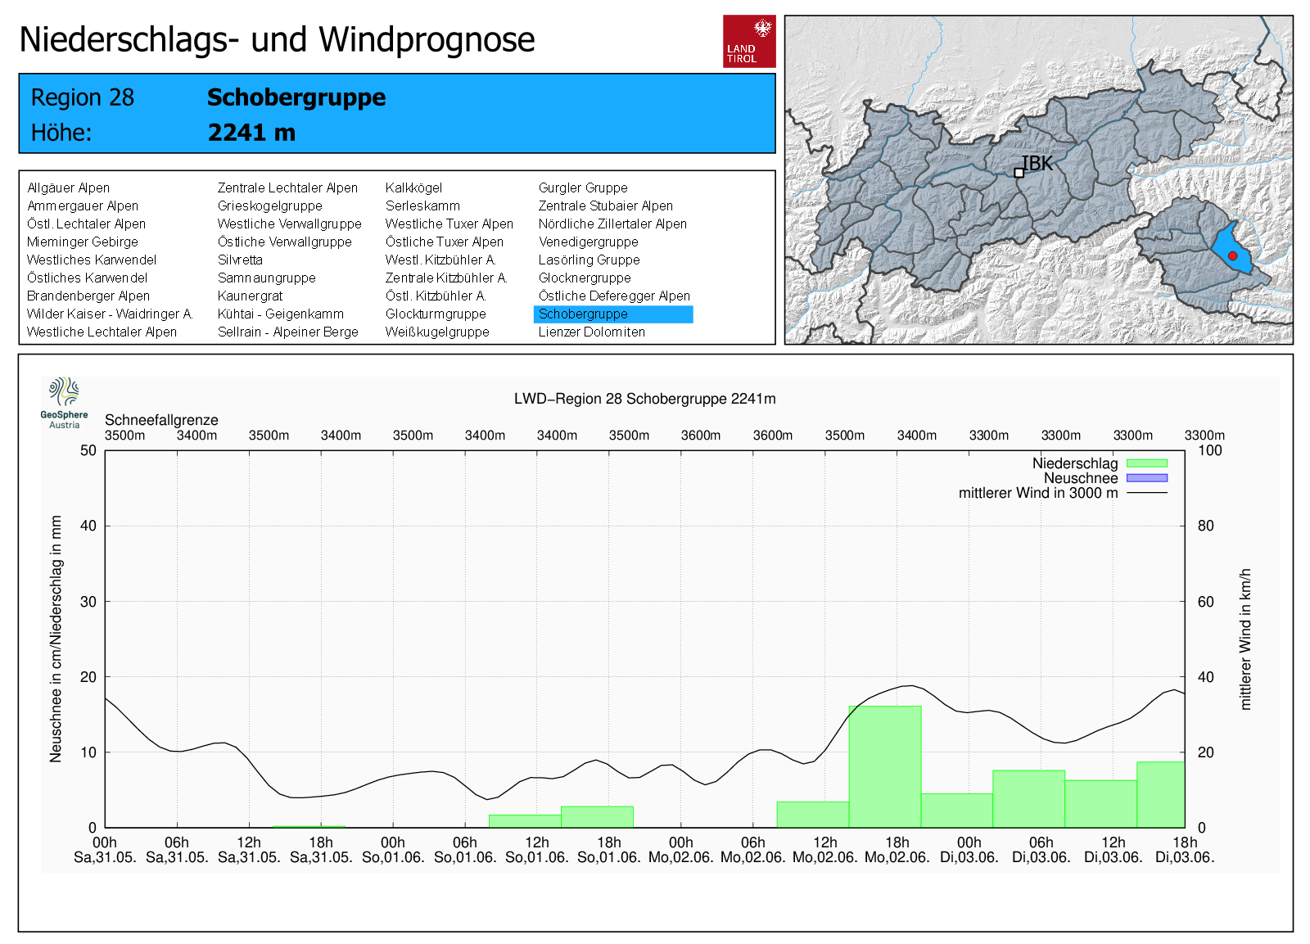
Task: Click the Land Tirol logo
Action: [748, 41]
